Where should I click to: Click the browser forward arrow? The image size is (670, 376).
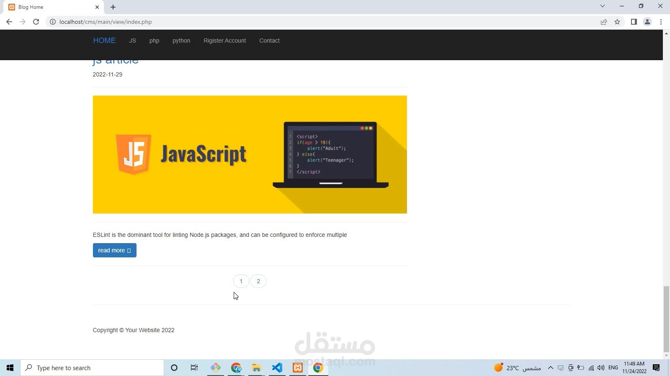[23, 22]
